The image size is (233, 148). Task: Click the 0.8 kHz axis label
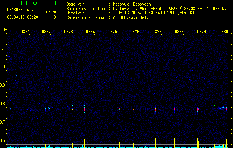[3, 104]
